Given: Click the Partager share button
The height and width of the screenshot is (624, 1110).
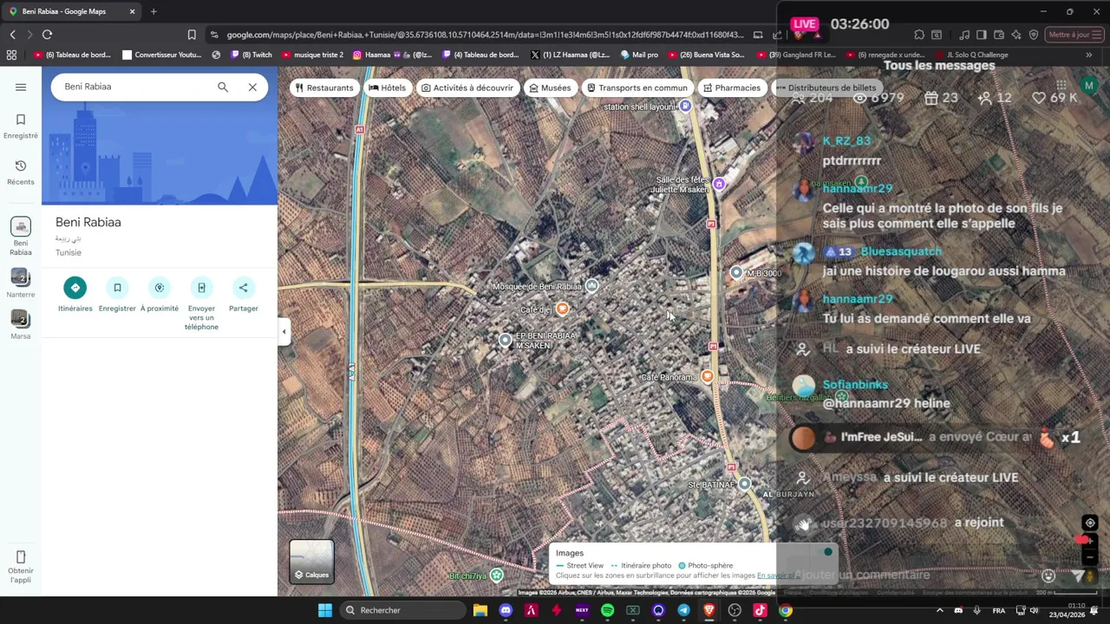Looking at the screenshot, I should [x=244, y=295].
